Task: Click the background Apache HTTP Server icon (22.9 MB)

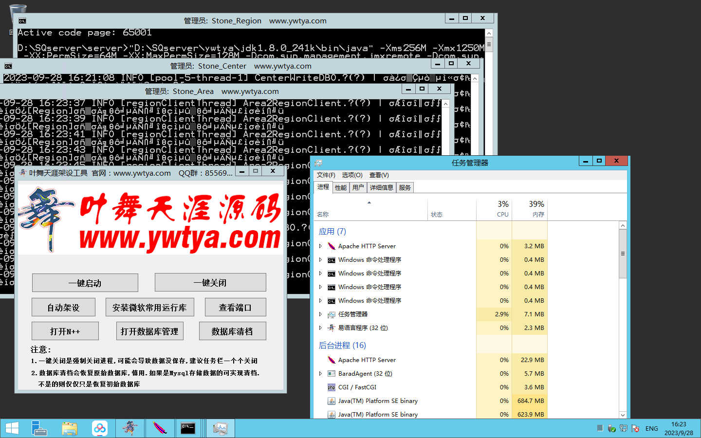Action: coord(332,360)
